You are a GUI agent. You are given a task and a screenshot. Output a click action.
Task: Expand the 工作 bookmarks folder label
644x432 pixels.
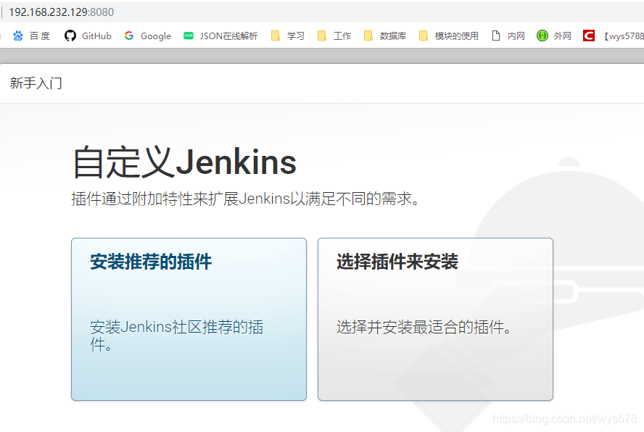[342, 36]
